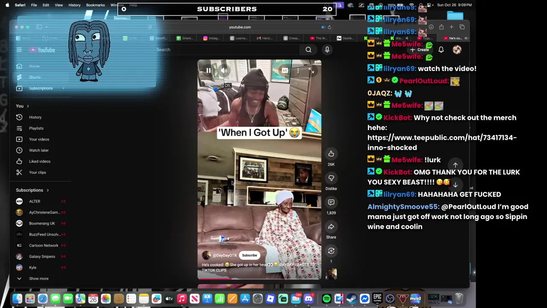Open History in the YouTube sidebar
The image size is (547, 308).
[x=35, y=117]
